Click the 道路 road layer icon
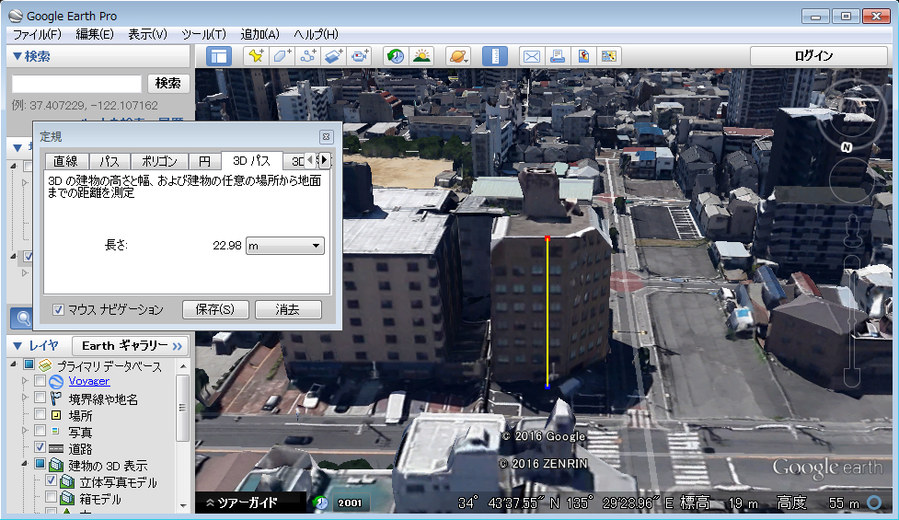 pyautogui.click(x=56, y=448)
